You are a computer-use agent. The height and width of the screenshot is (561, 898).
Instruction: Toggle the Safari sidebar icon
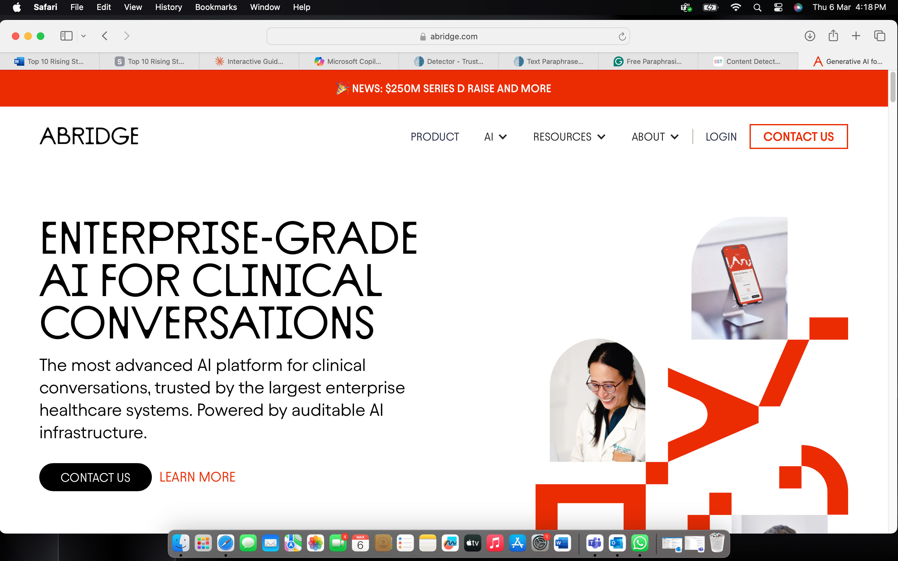(66, 36)
